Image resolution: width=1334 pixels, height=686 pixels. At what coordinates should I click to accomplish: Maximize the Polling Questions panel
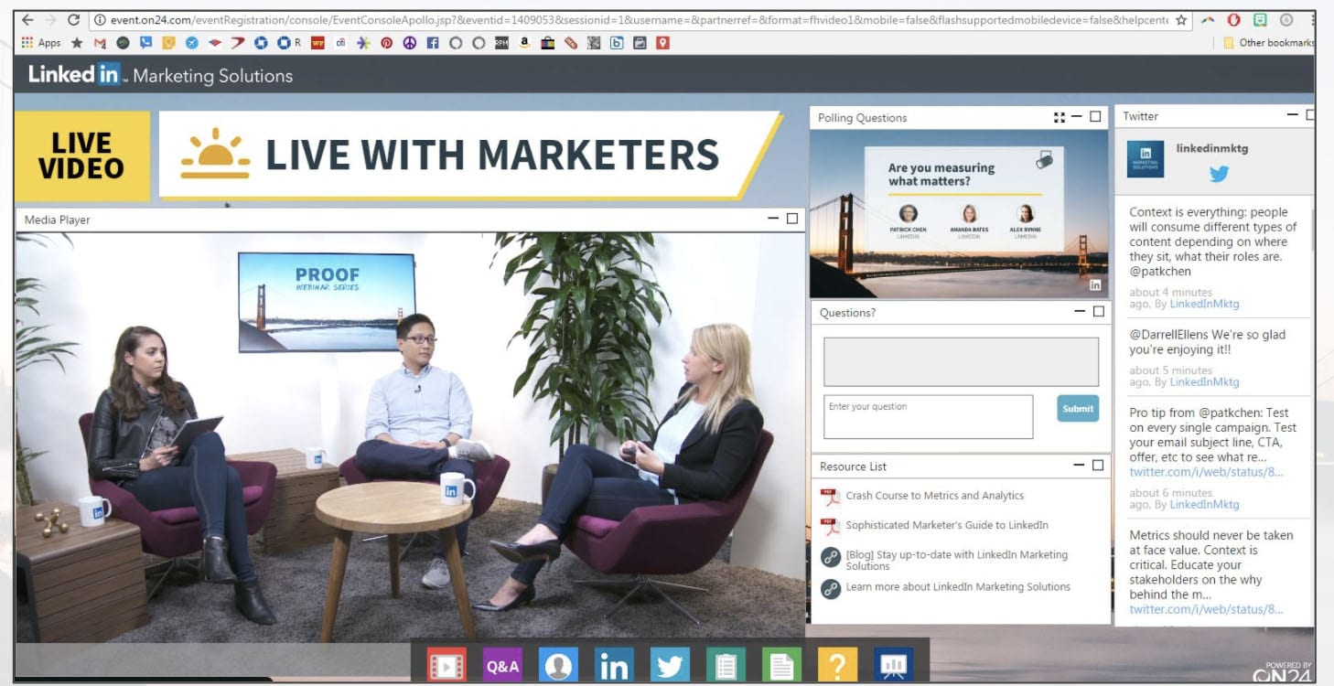[x=1095, y=117]
